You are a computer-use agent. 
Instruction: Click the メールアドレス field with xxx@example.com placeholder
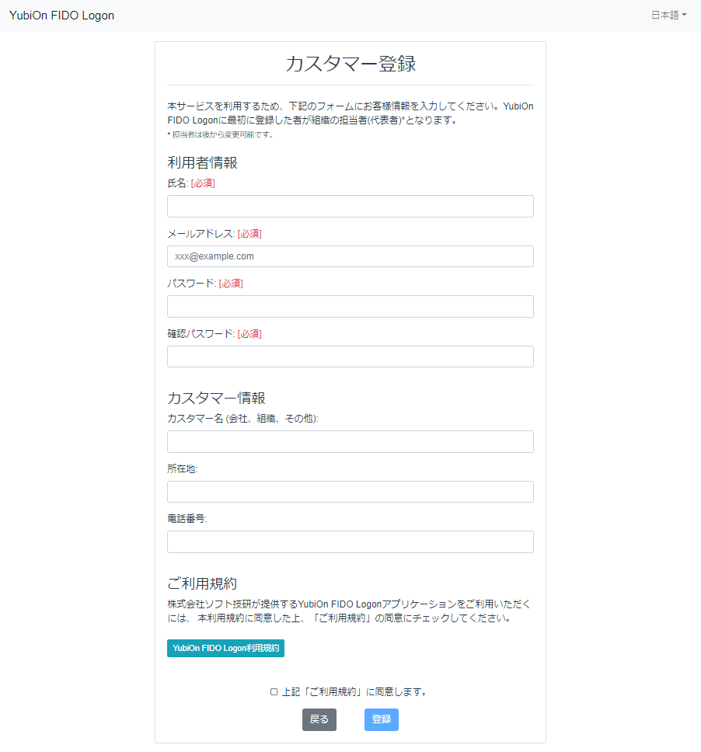point(350,256)
